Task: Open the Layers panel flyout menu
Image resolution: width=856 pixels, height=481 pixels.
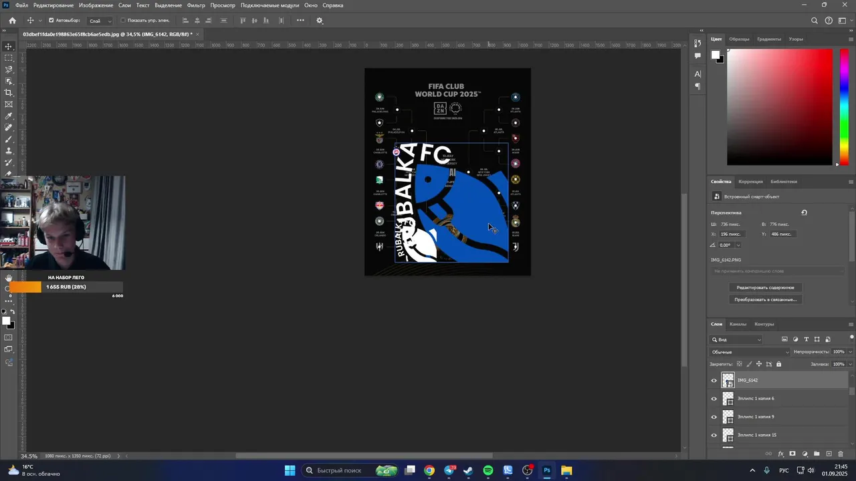Action: point(851,324)
